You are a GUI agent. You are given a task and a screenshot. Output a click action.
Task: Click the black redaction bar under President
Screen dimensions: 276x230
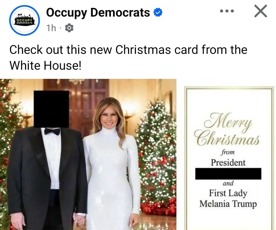(228, 174)
